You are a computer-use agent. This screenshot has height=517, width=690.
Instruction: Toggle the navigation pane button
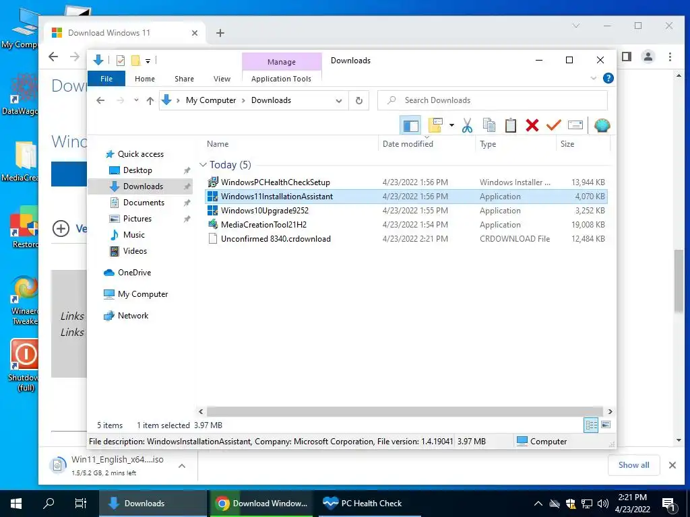point(410,126)
